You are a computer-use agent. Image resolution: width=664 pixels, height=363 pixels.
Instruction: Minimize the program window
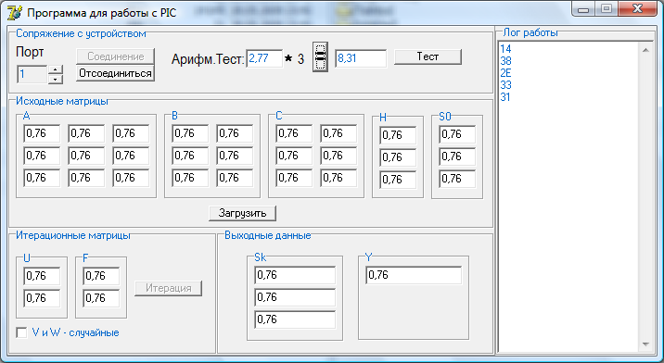583,8
